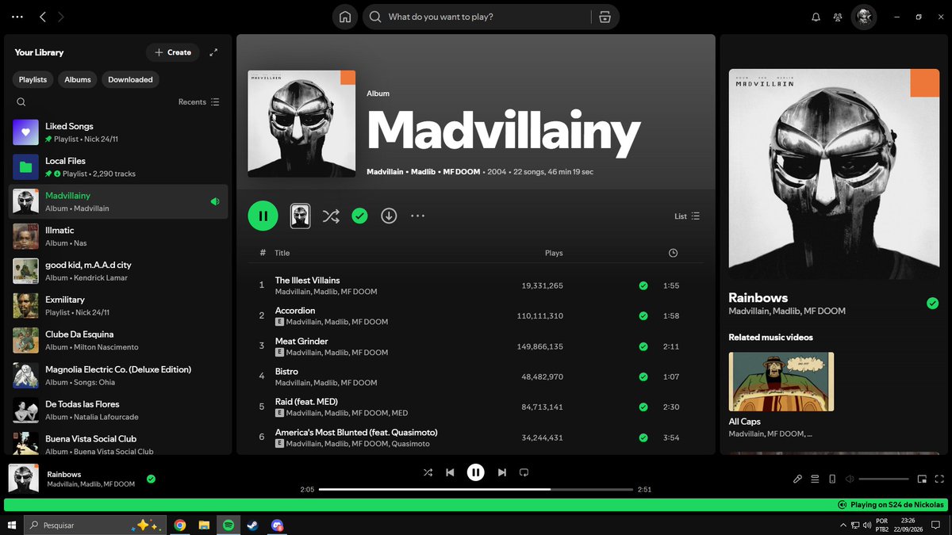Viewport: 952px width, 535px height.
Task: Open Buena Vista Social Club album
Action: coord(118,442)
